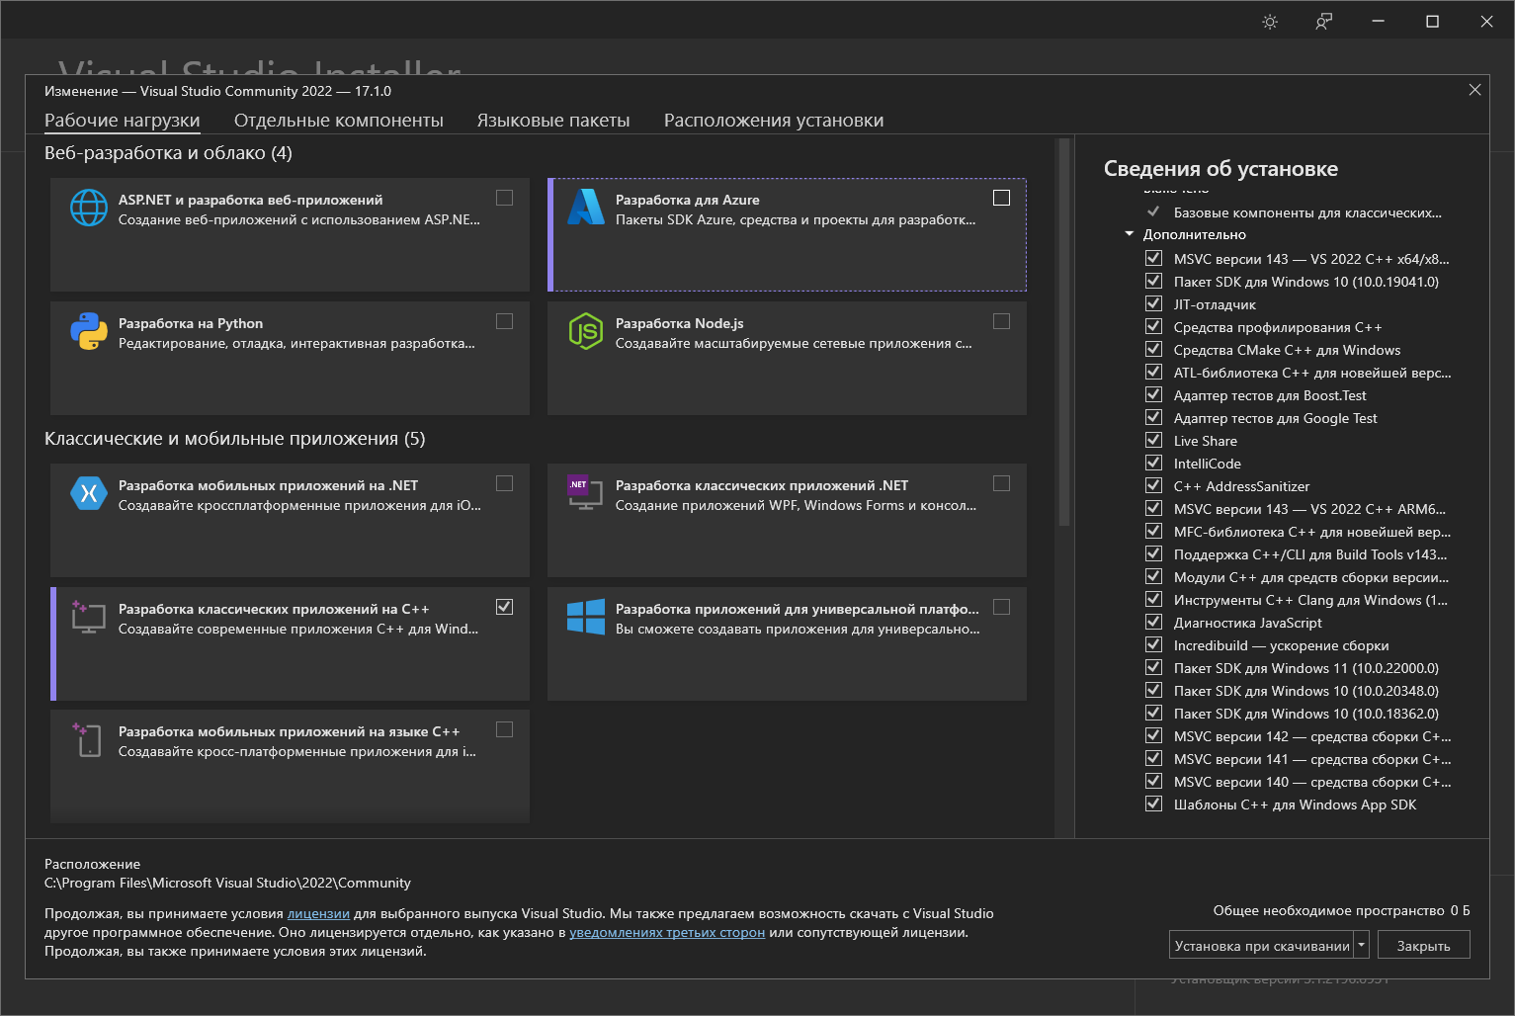Uncheck JIT-отладчик component
Image resolution: width=1515 pixels, height=1016 pixels.
point(1153,303)
